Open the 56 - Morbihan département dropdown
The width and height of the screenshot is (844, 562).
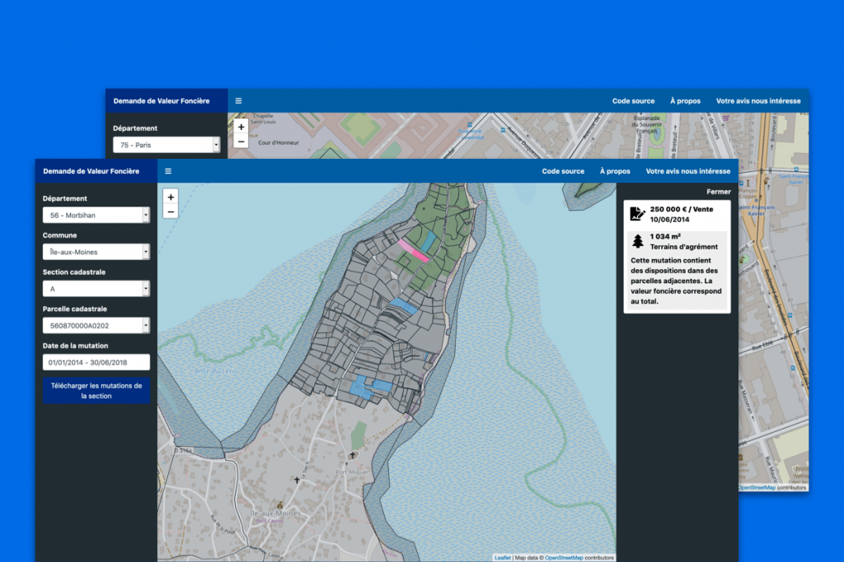(96, 215)
